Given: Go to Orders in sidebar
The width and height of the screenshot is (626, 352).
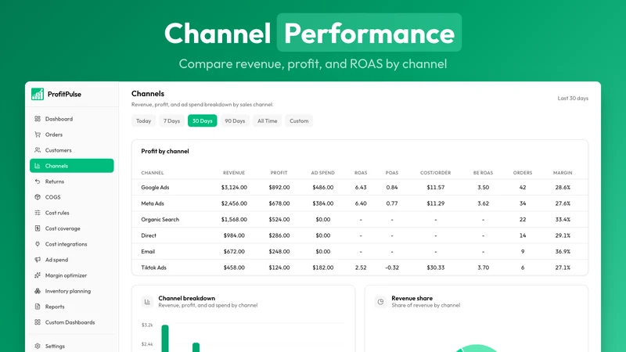Looking at the screenshot, I should point(72,135).
